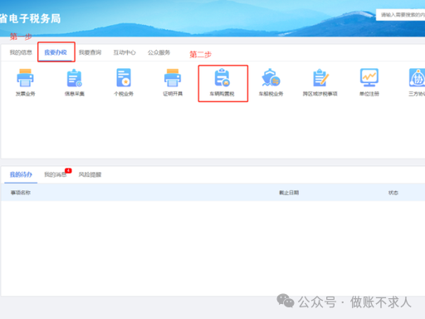Open the 公众服务 tab

159,52
